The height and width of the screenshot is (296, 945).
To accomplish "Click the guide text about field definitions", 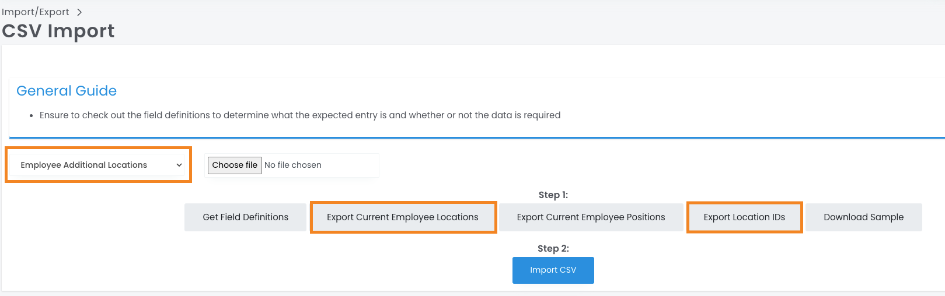I will coord(299,115).
